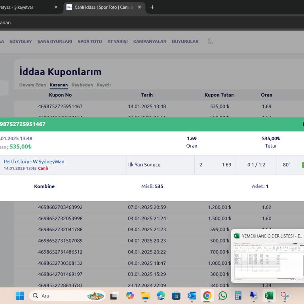Open the Windows Start menu
Viewport: 304px width, 304px height.
pyautogui.click(x=20, y=296)
